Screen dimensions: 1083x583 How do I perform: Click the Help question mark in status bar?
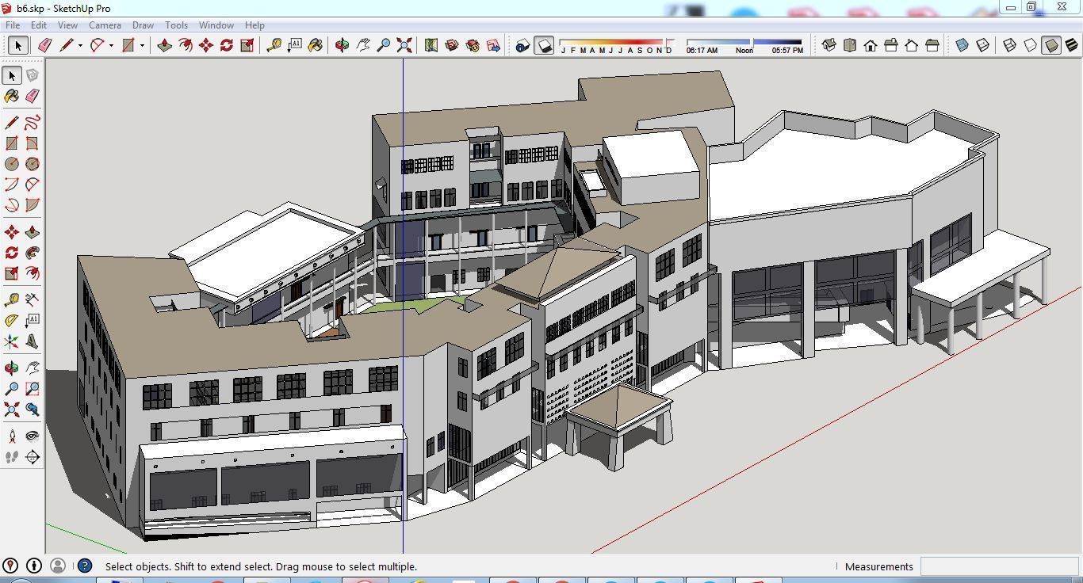83,566
